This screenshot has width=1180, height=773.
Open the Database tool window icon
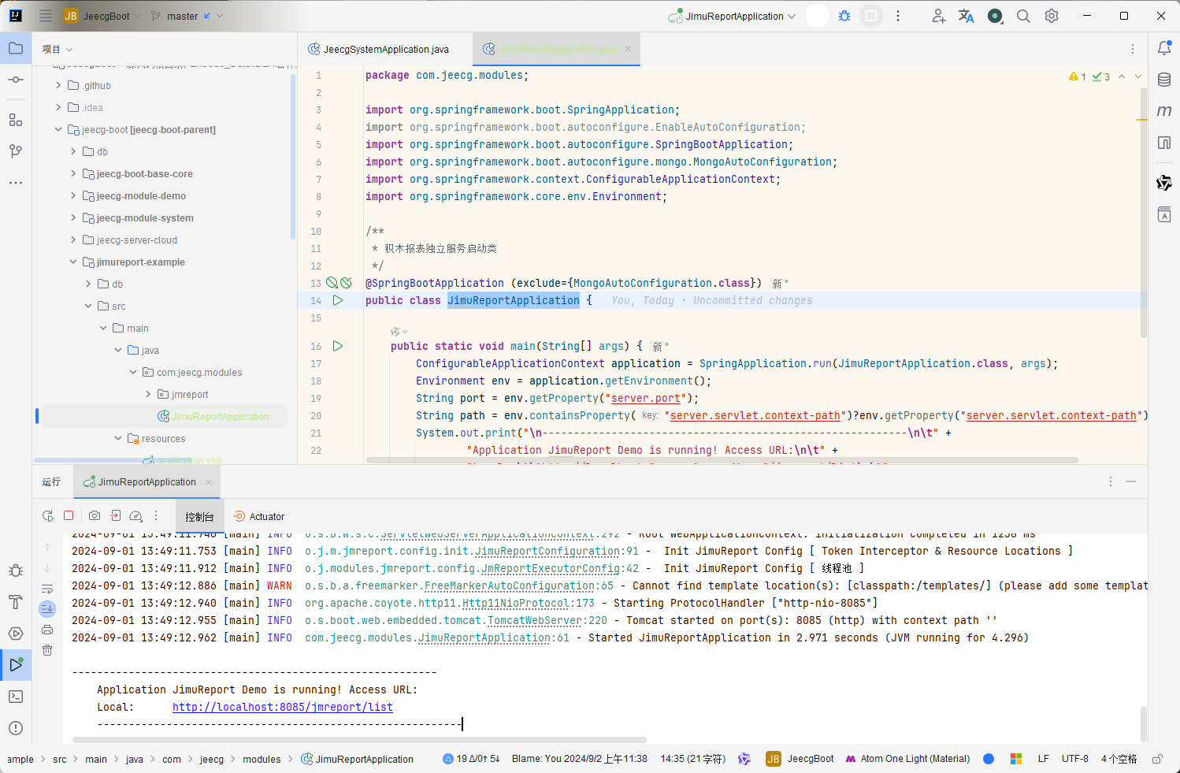(1164, 80)
